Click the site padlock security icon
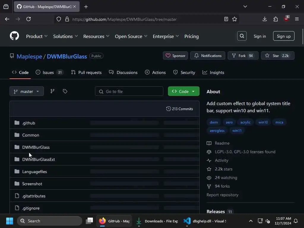This screenshot has height=228, width=304. (67, 19)
